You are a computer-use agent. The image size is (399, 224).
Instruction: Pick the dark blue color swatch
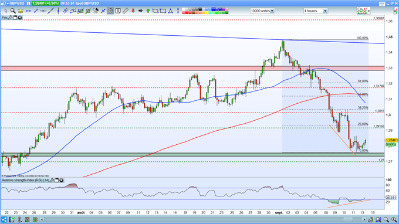221,9
